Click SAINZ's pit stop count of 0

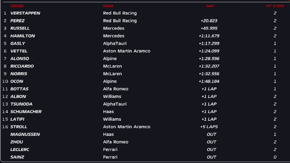[x=275, y=157]
